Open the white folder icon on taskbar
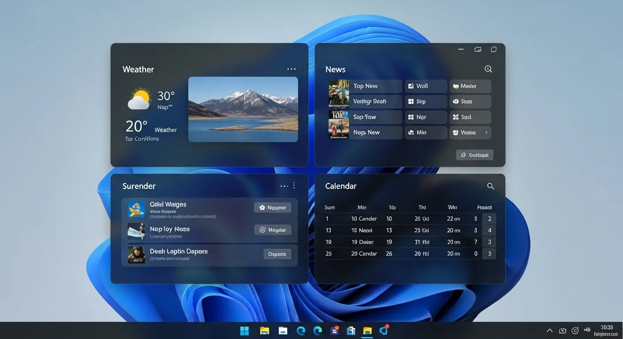Screen dimensions: 623x339 (283, 331)
